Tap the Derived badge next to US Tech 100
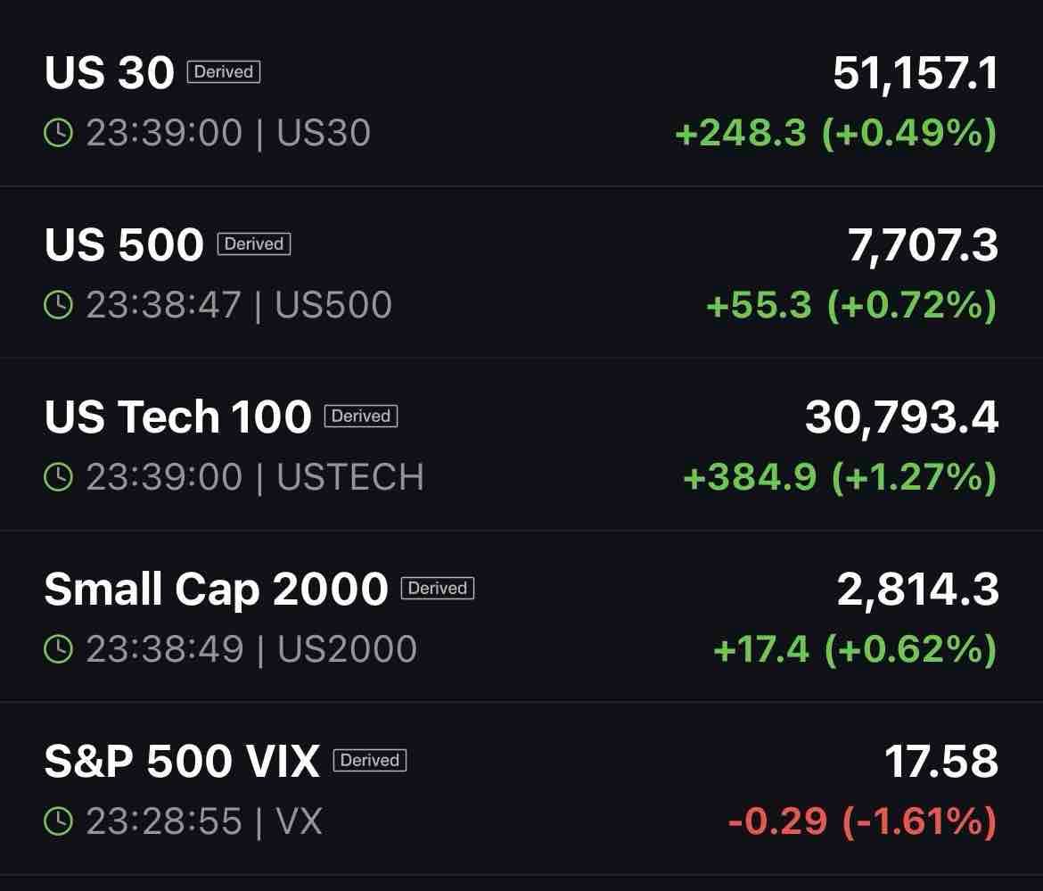Screen dimensions: 1043x891 [360, 416]
